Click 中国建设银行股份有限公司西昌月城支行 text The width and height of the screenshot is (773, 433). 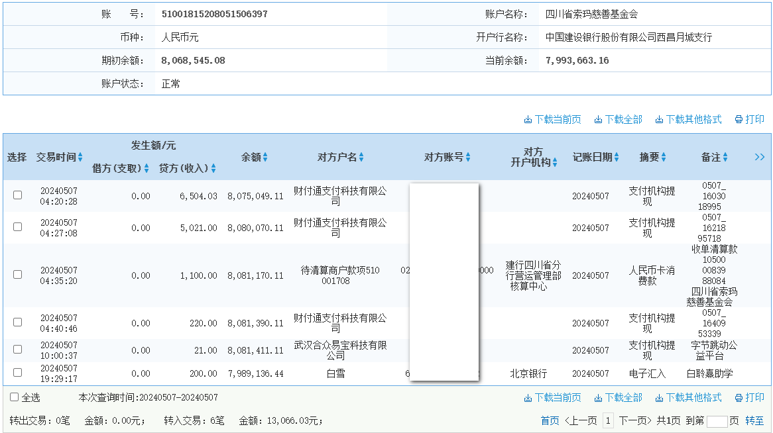(628, 38)
